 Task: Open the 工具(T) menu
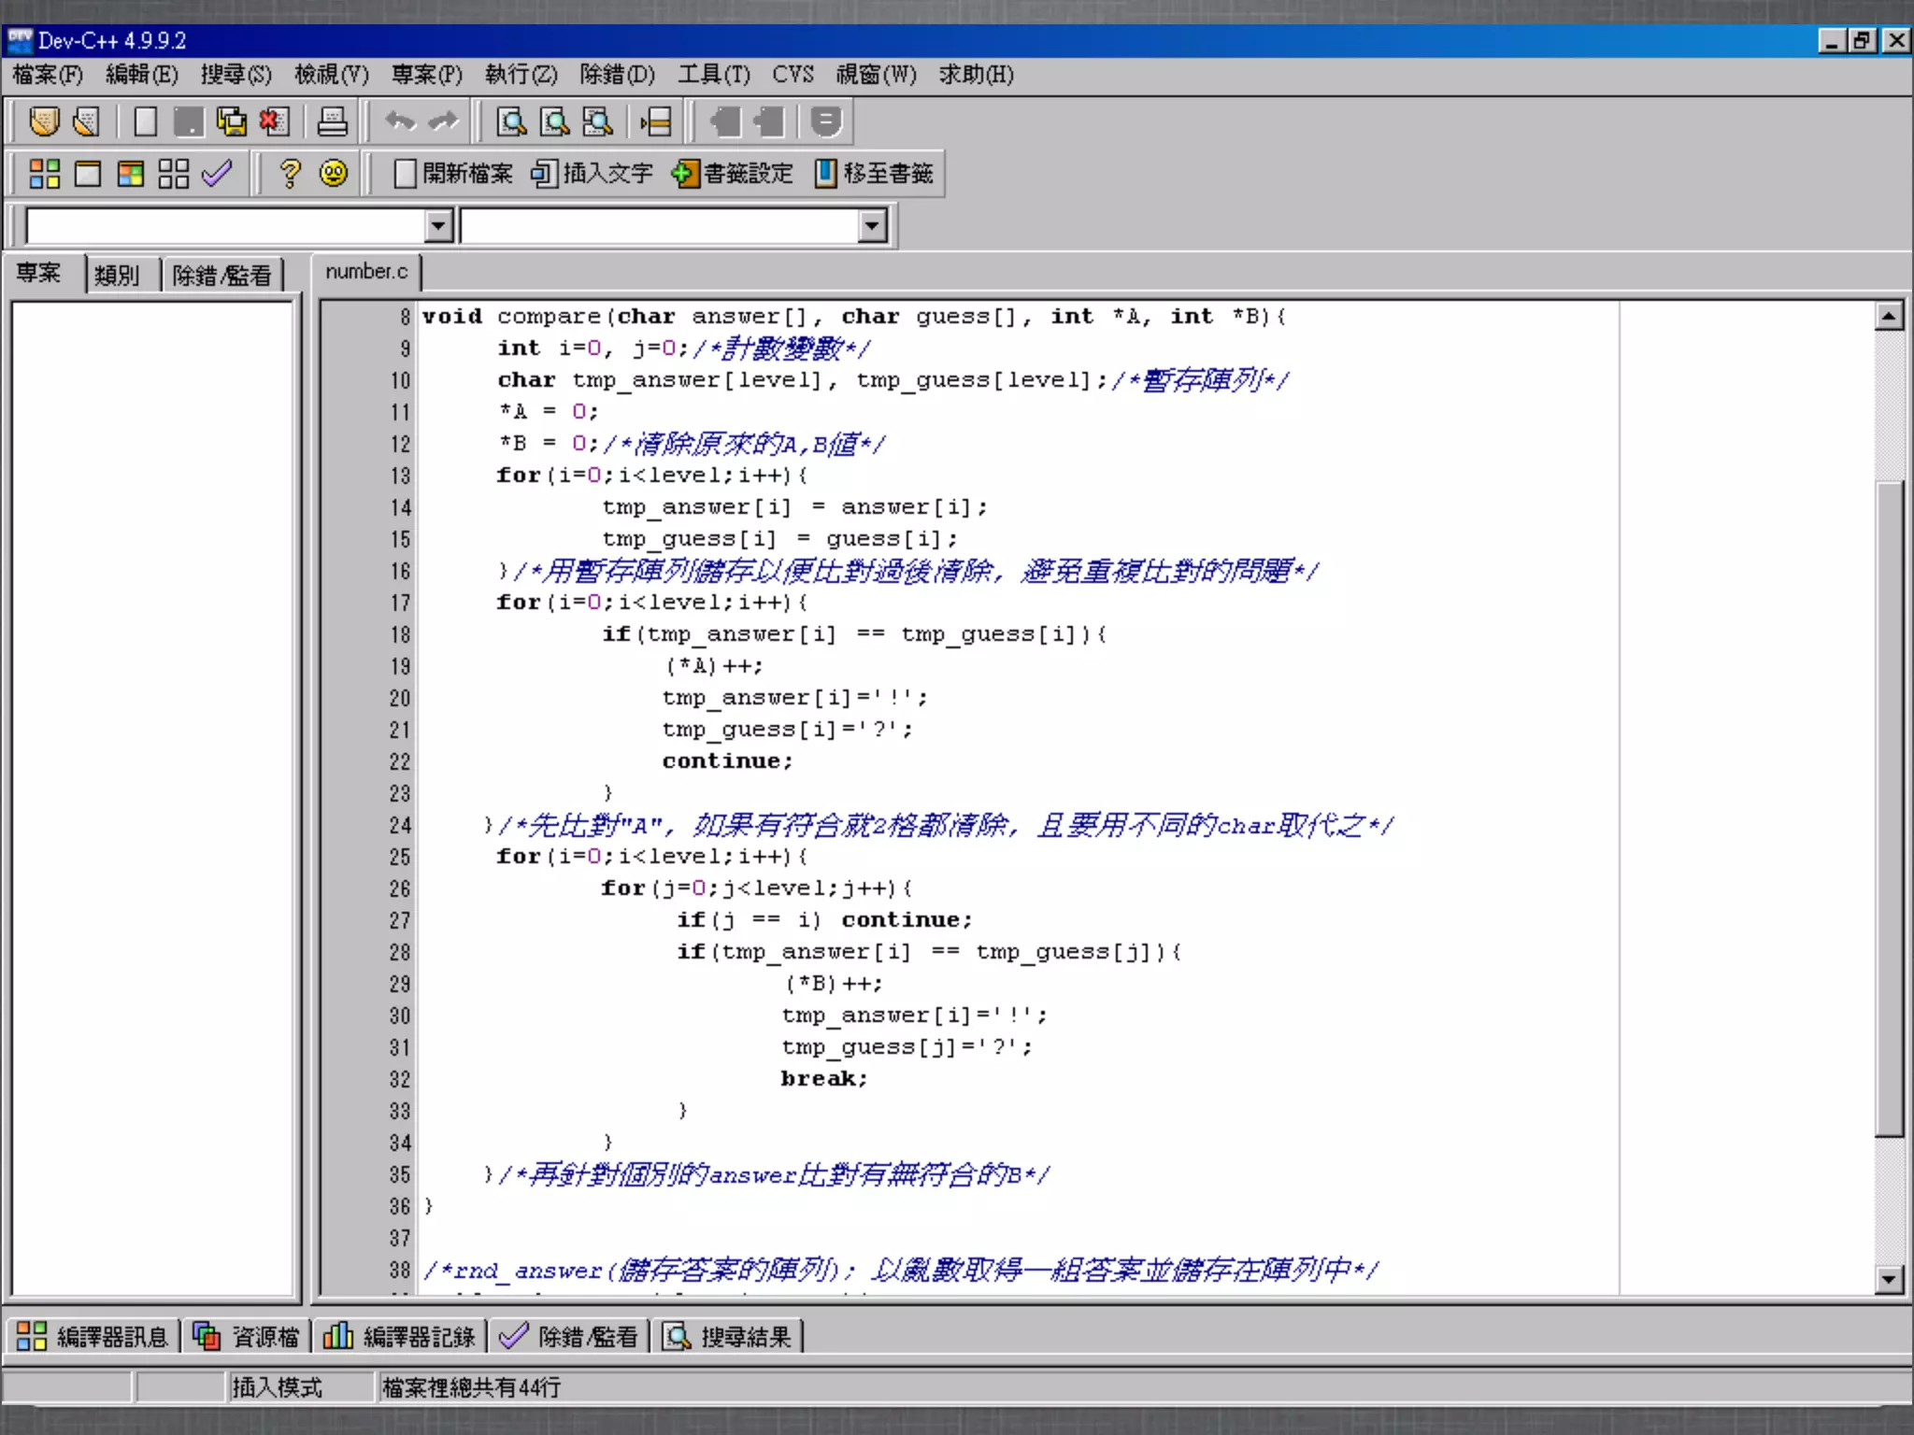point(714,75)
